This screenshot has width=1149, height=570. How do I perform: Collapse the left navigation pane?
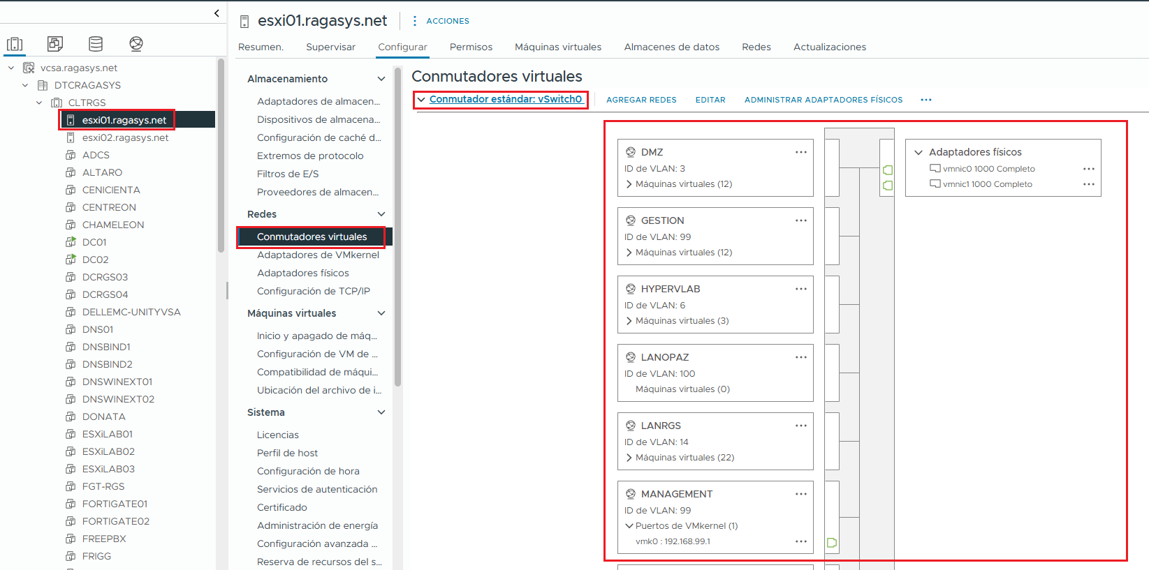(x=217, y=13)
